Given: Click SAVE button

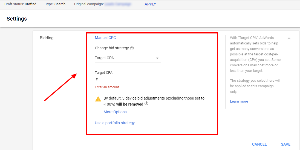Looking at the screenshot, I should click(286, 144).
